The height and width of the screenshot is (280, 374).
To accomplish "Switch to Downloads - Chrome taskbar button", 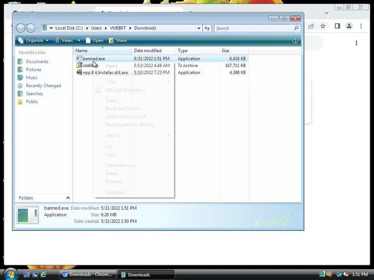I will (x=88, y=275).
